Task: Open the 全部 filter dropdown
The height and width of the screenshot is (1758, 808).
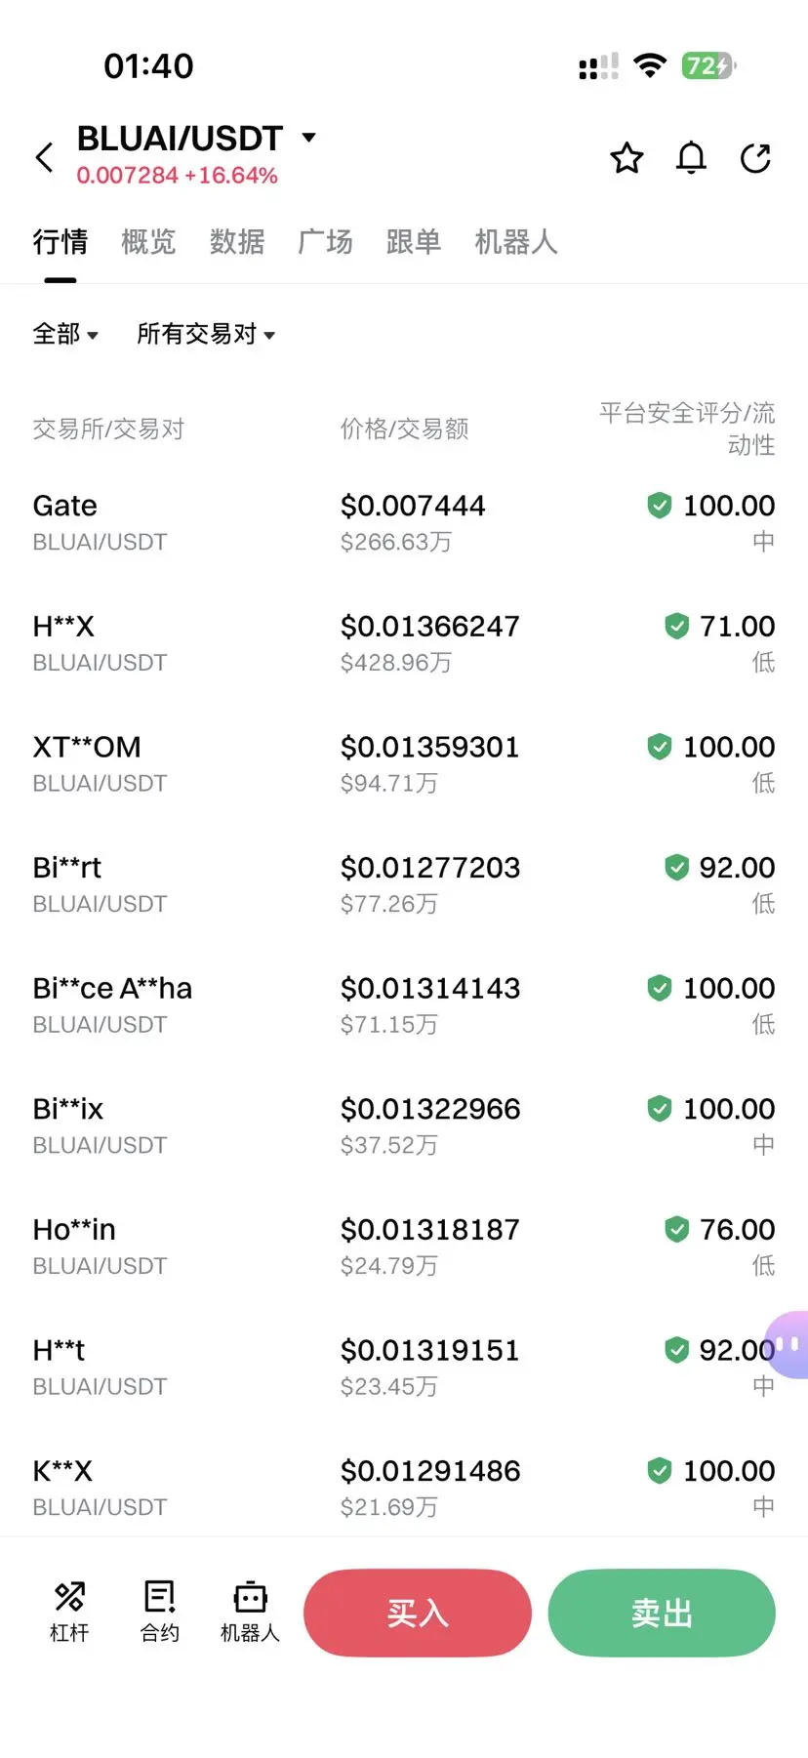Action: (65, 334)
